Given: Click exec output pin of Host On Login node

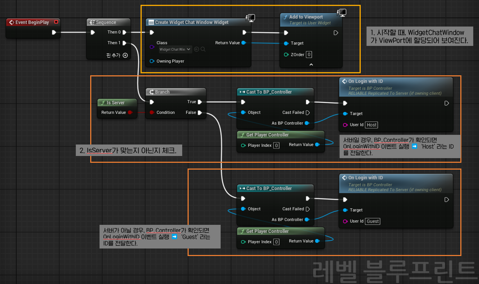Looking at the screenshot, I should (x=447, y=103).
